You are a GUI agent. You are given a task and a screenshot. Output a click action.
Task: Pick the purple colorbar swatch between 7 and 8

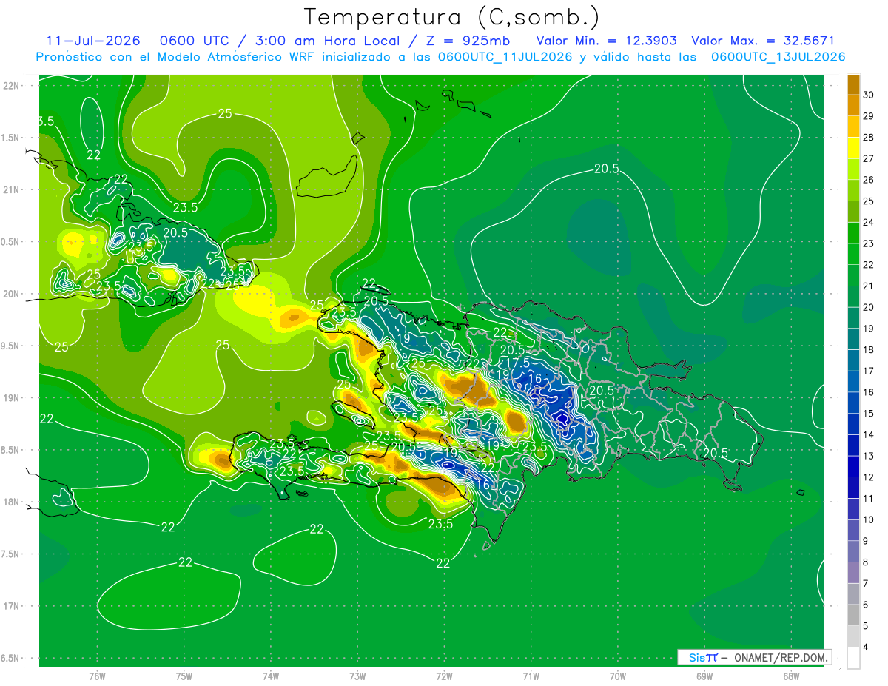coord(853,573)
